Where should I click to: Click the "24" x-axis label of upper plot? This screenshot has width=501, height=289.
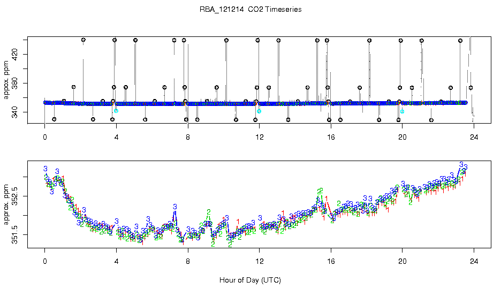coord(474,138)
